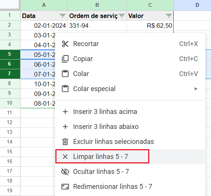Viewport: 211px width, 196px height.
Task: Expand the Colar especial submenu arrow
Action: [x=196, y=89]
